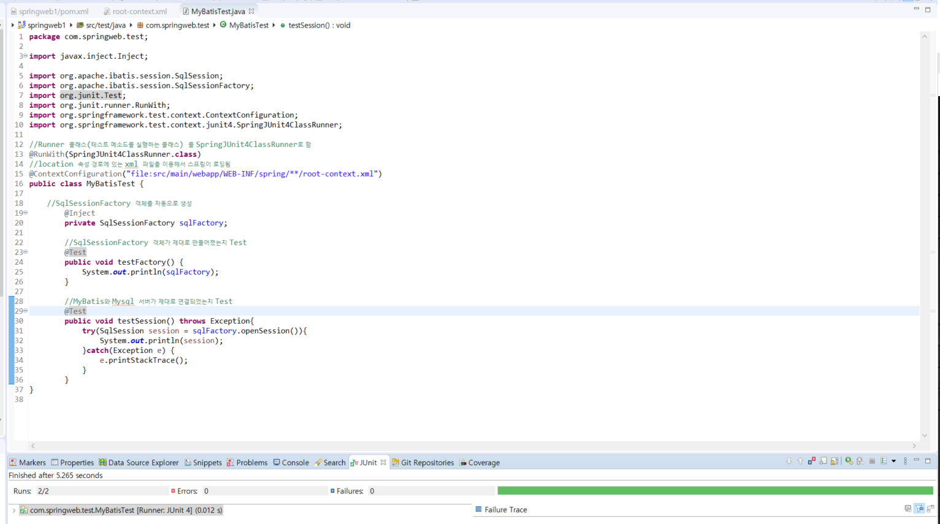The width and height of the screenshot is (940, 524).
Task: Toggle JUnit Scroll Lock icon
Action: (x=835, y=461)
